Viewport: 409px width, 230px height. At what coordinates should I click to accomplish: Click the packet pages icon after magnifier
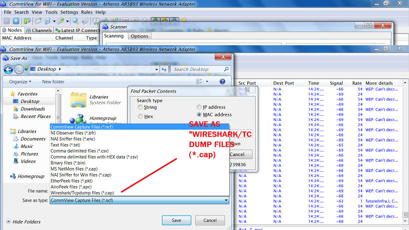click(85, 21)
